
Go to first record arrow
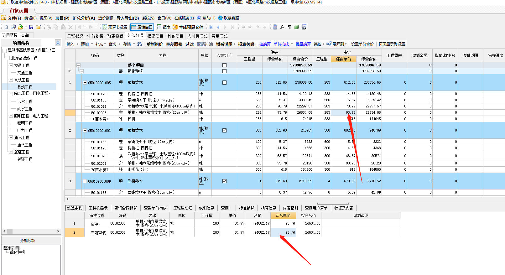pos(211,27)
